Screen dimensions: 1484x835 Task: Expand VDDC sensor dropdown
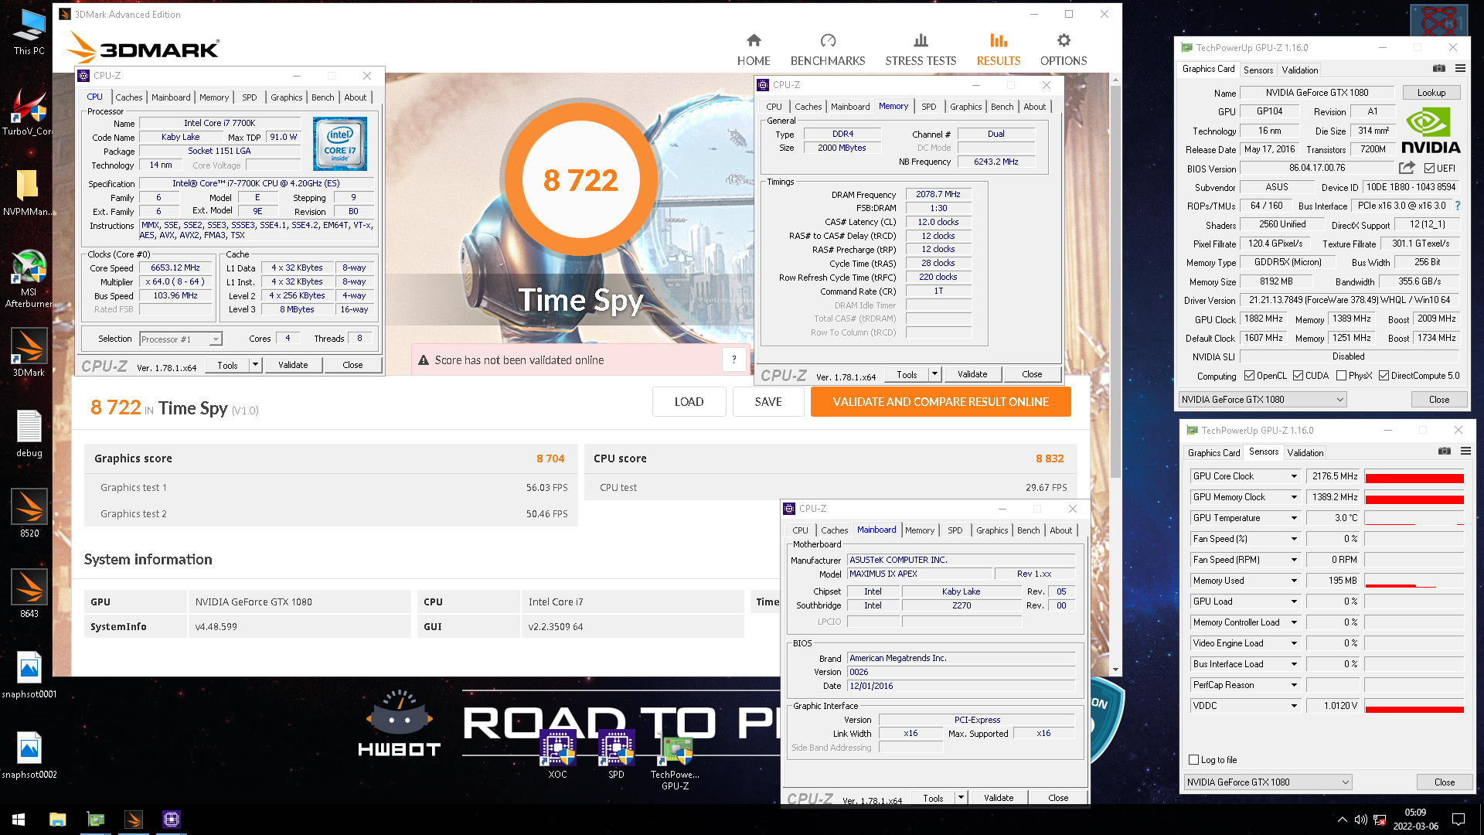tap(1294, 706)
